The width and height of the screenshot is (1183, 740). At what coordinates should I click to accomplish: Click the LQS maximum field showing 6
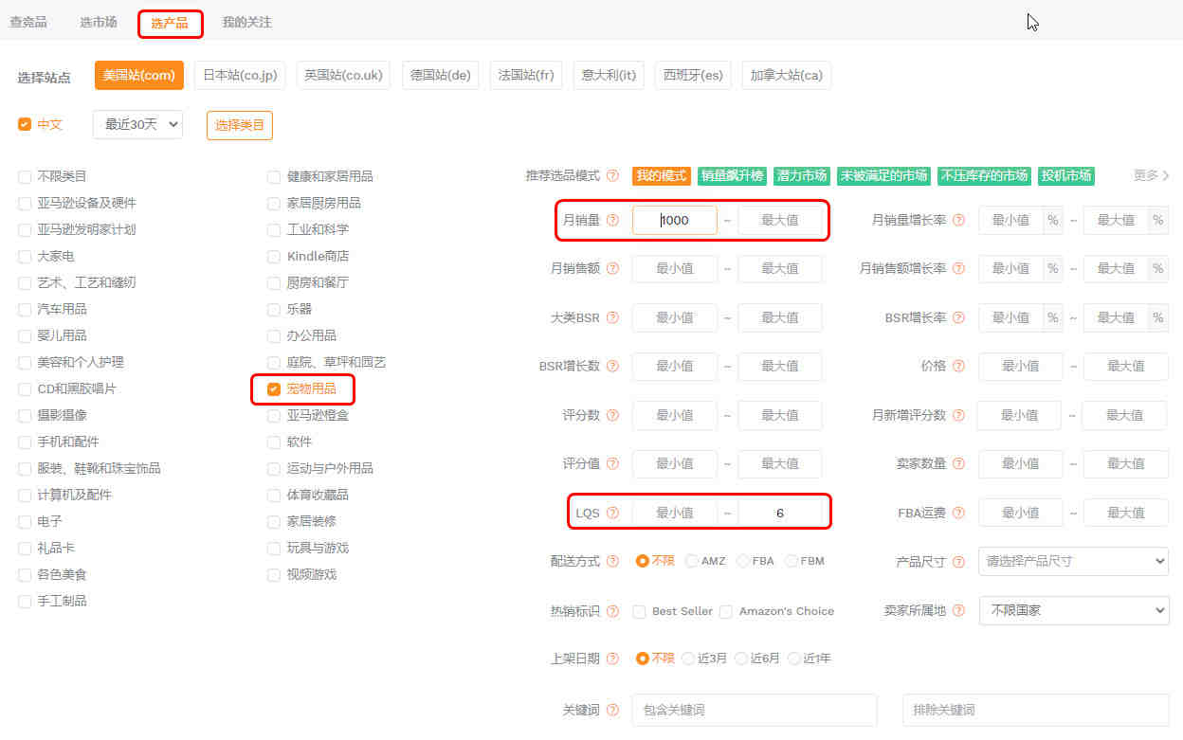pyautogui.click(x=780, y=513)
